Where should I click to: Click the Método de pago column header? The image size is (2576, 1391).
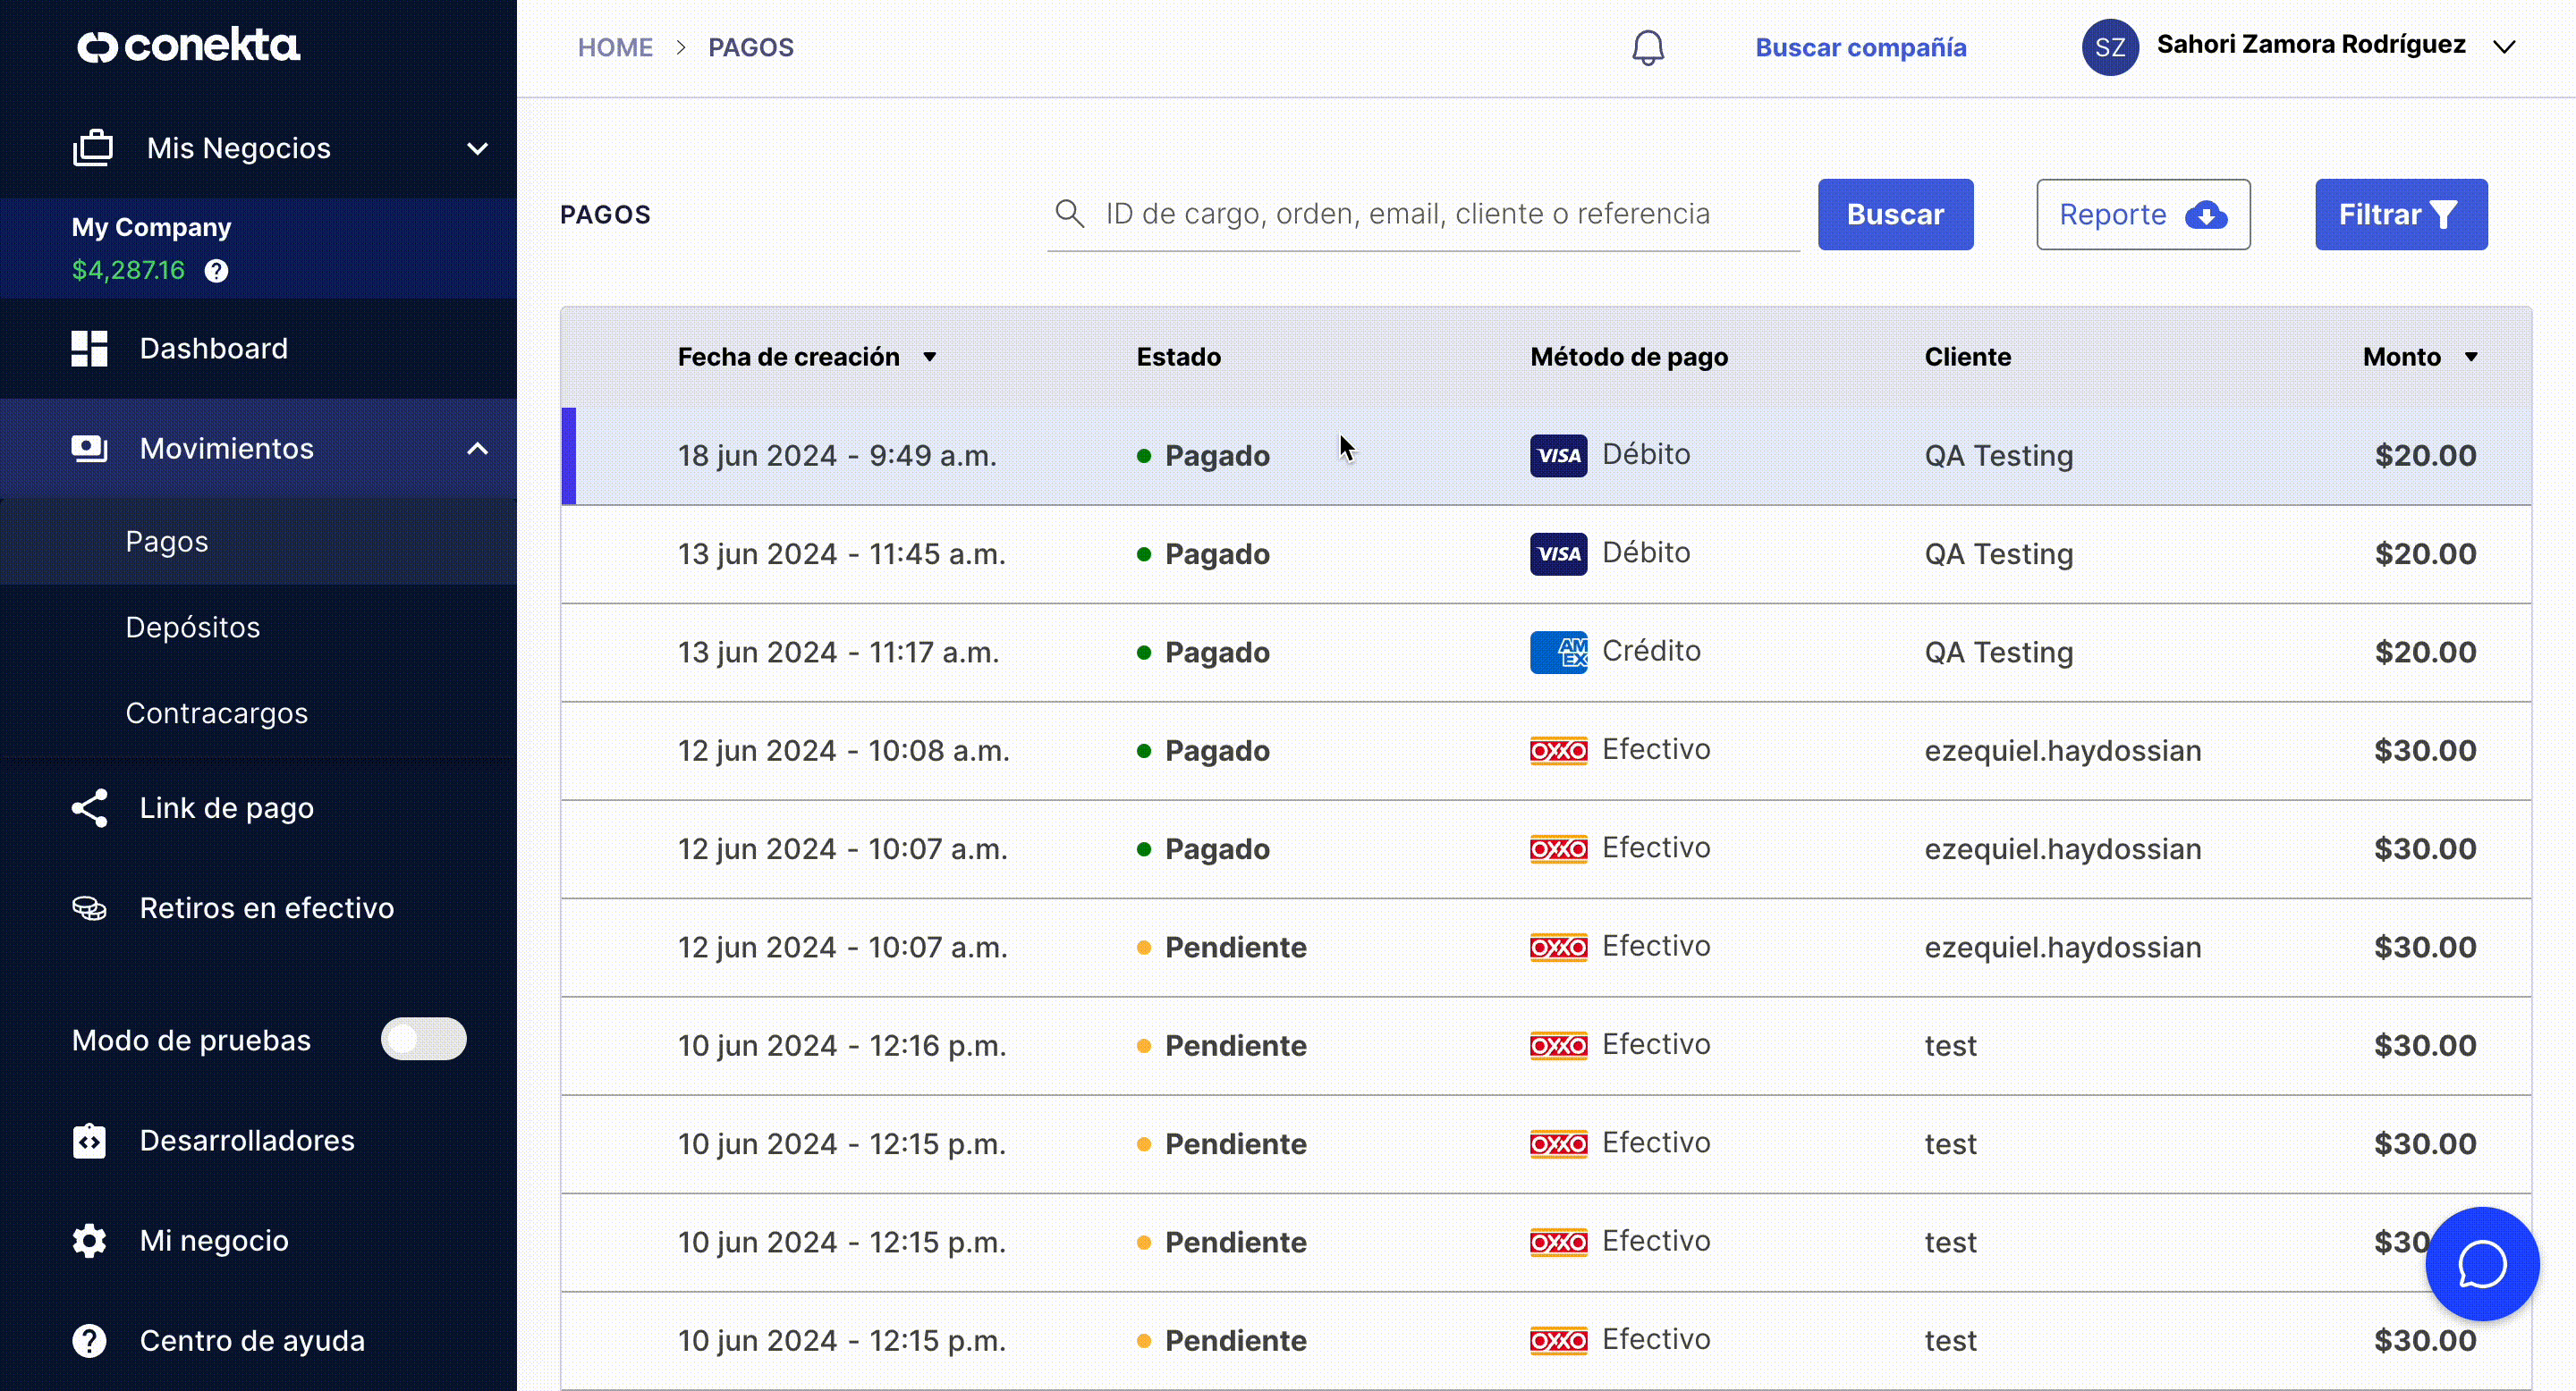pos(1629,357)
